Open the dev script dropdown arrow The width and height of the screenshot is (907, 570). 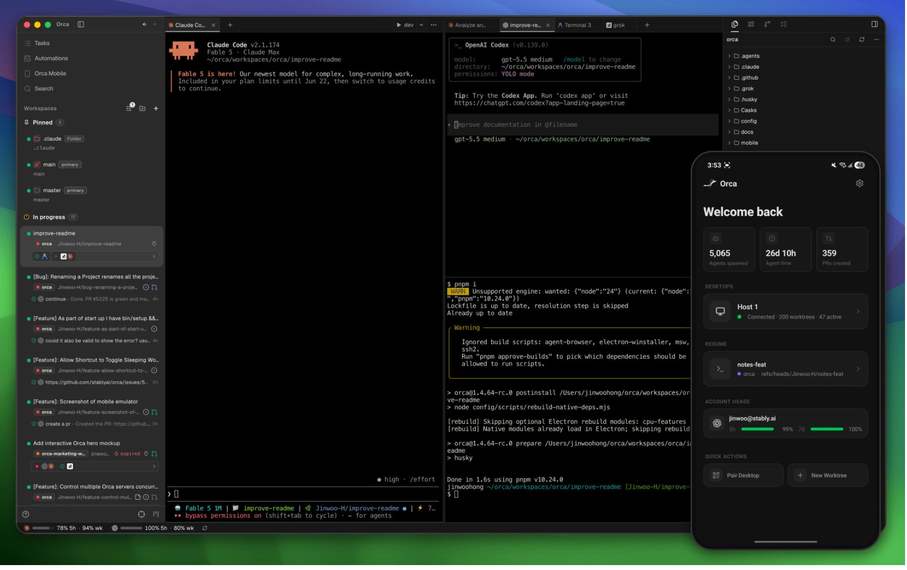coord(421,25)
